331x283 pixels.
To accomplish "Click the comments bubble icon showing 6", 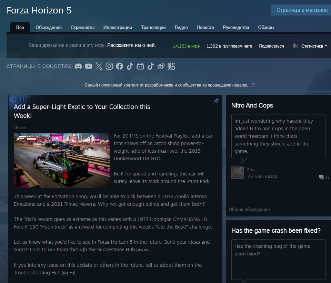I will [321, 178].
